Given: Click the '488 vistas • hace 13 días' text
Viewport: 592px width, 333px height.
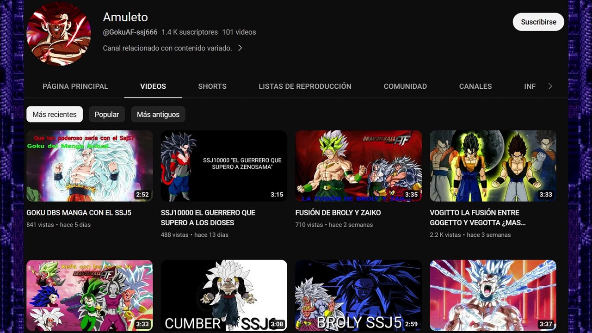Looking at the screenshot, I should click(195, 235).
